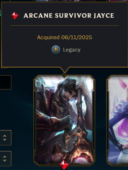Click up chevron in the lower left dropdown

(5, 157)
